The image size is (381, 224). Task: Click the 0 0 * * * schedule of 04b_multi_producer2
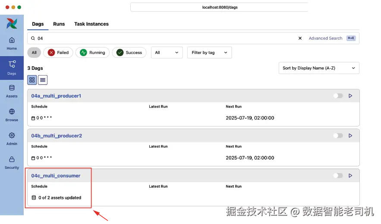click(x=44, y=158)
